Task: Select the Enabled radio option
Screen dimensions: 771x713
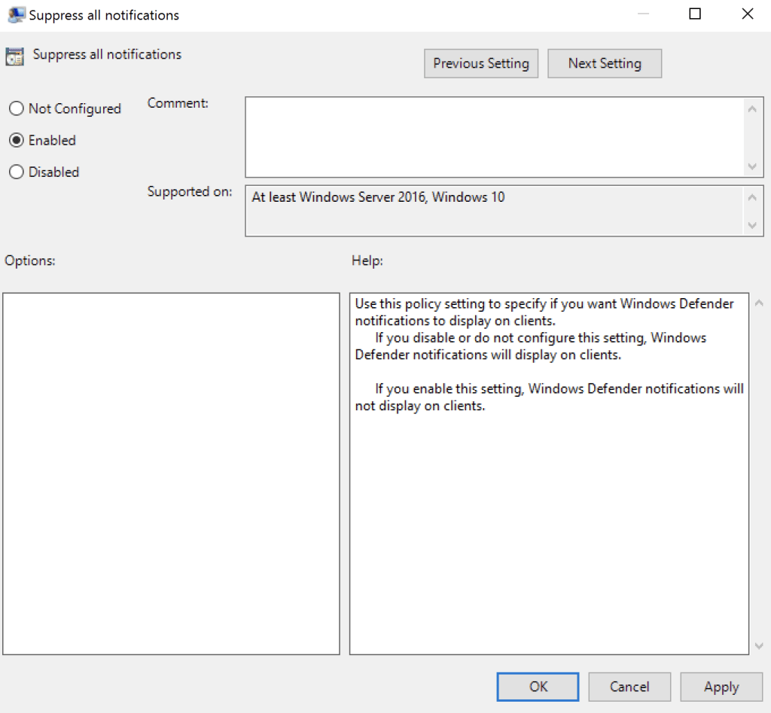Action: click(x=17, y=140)
